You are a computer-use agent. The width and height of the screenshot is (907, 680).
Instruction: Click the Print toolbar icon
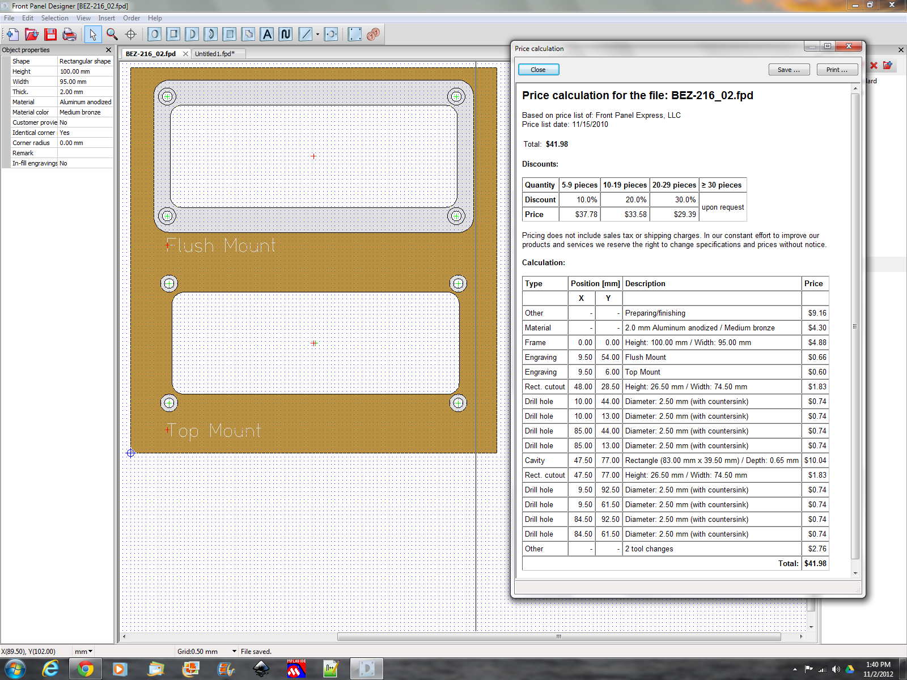pyautogui.click(x=69, y=35)
